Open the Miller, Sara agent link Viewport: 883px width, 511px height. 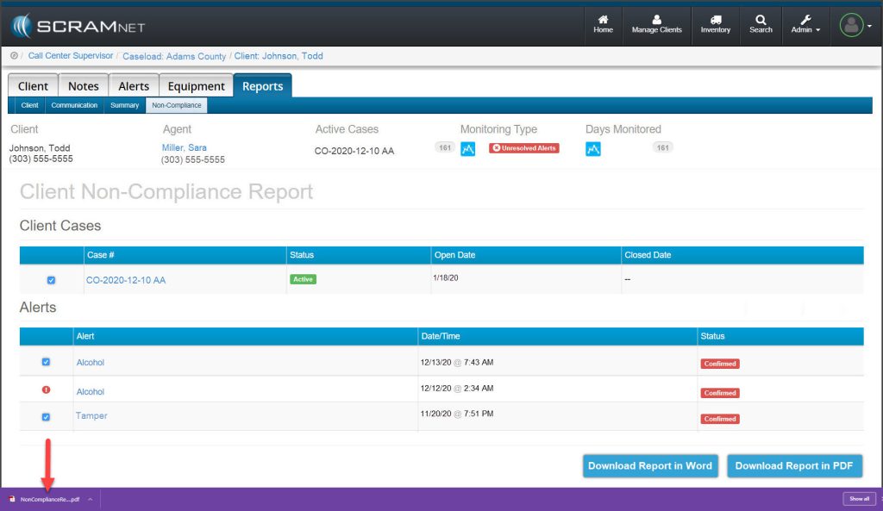[x=185, y=146]
